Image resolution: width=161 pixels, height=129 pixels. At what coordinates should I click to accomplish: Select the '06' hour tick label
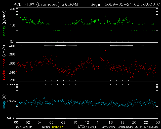(52, 122)
